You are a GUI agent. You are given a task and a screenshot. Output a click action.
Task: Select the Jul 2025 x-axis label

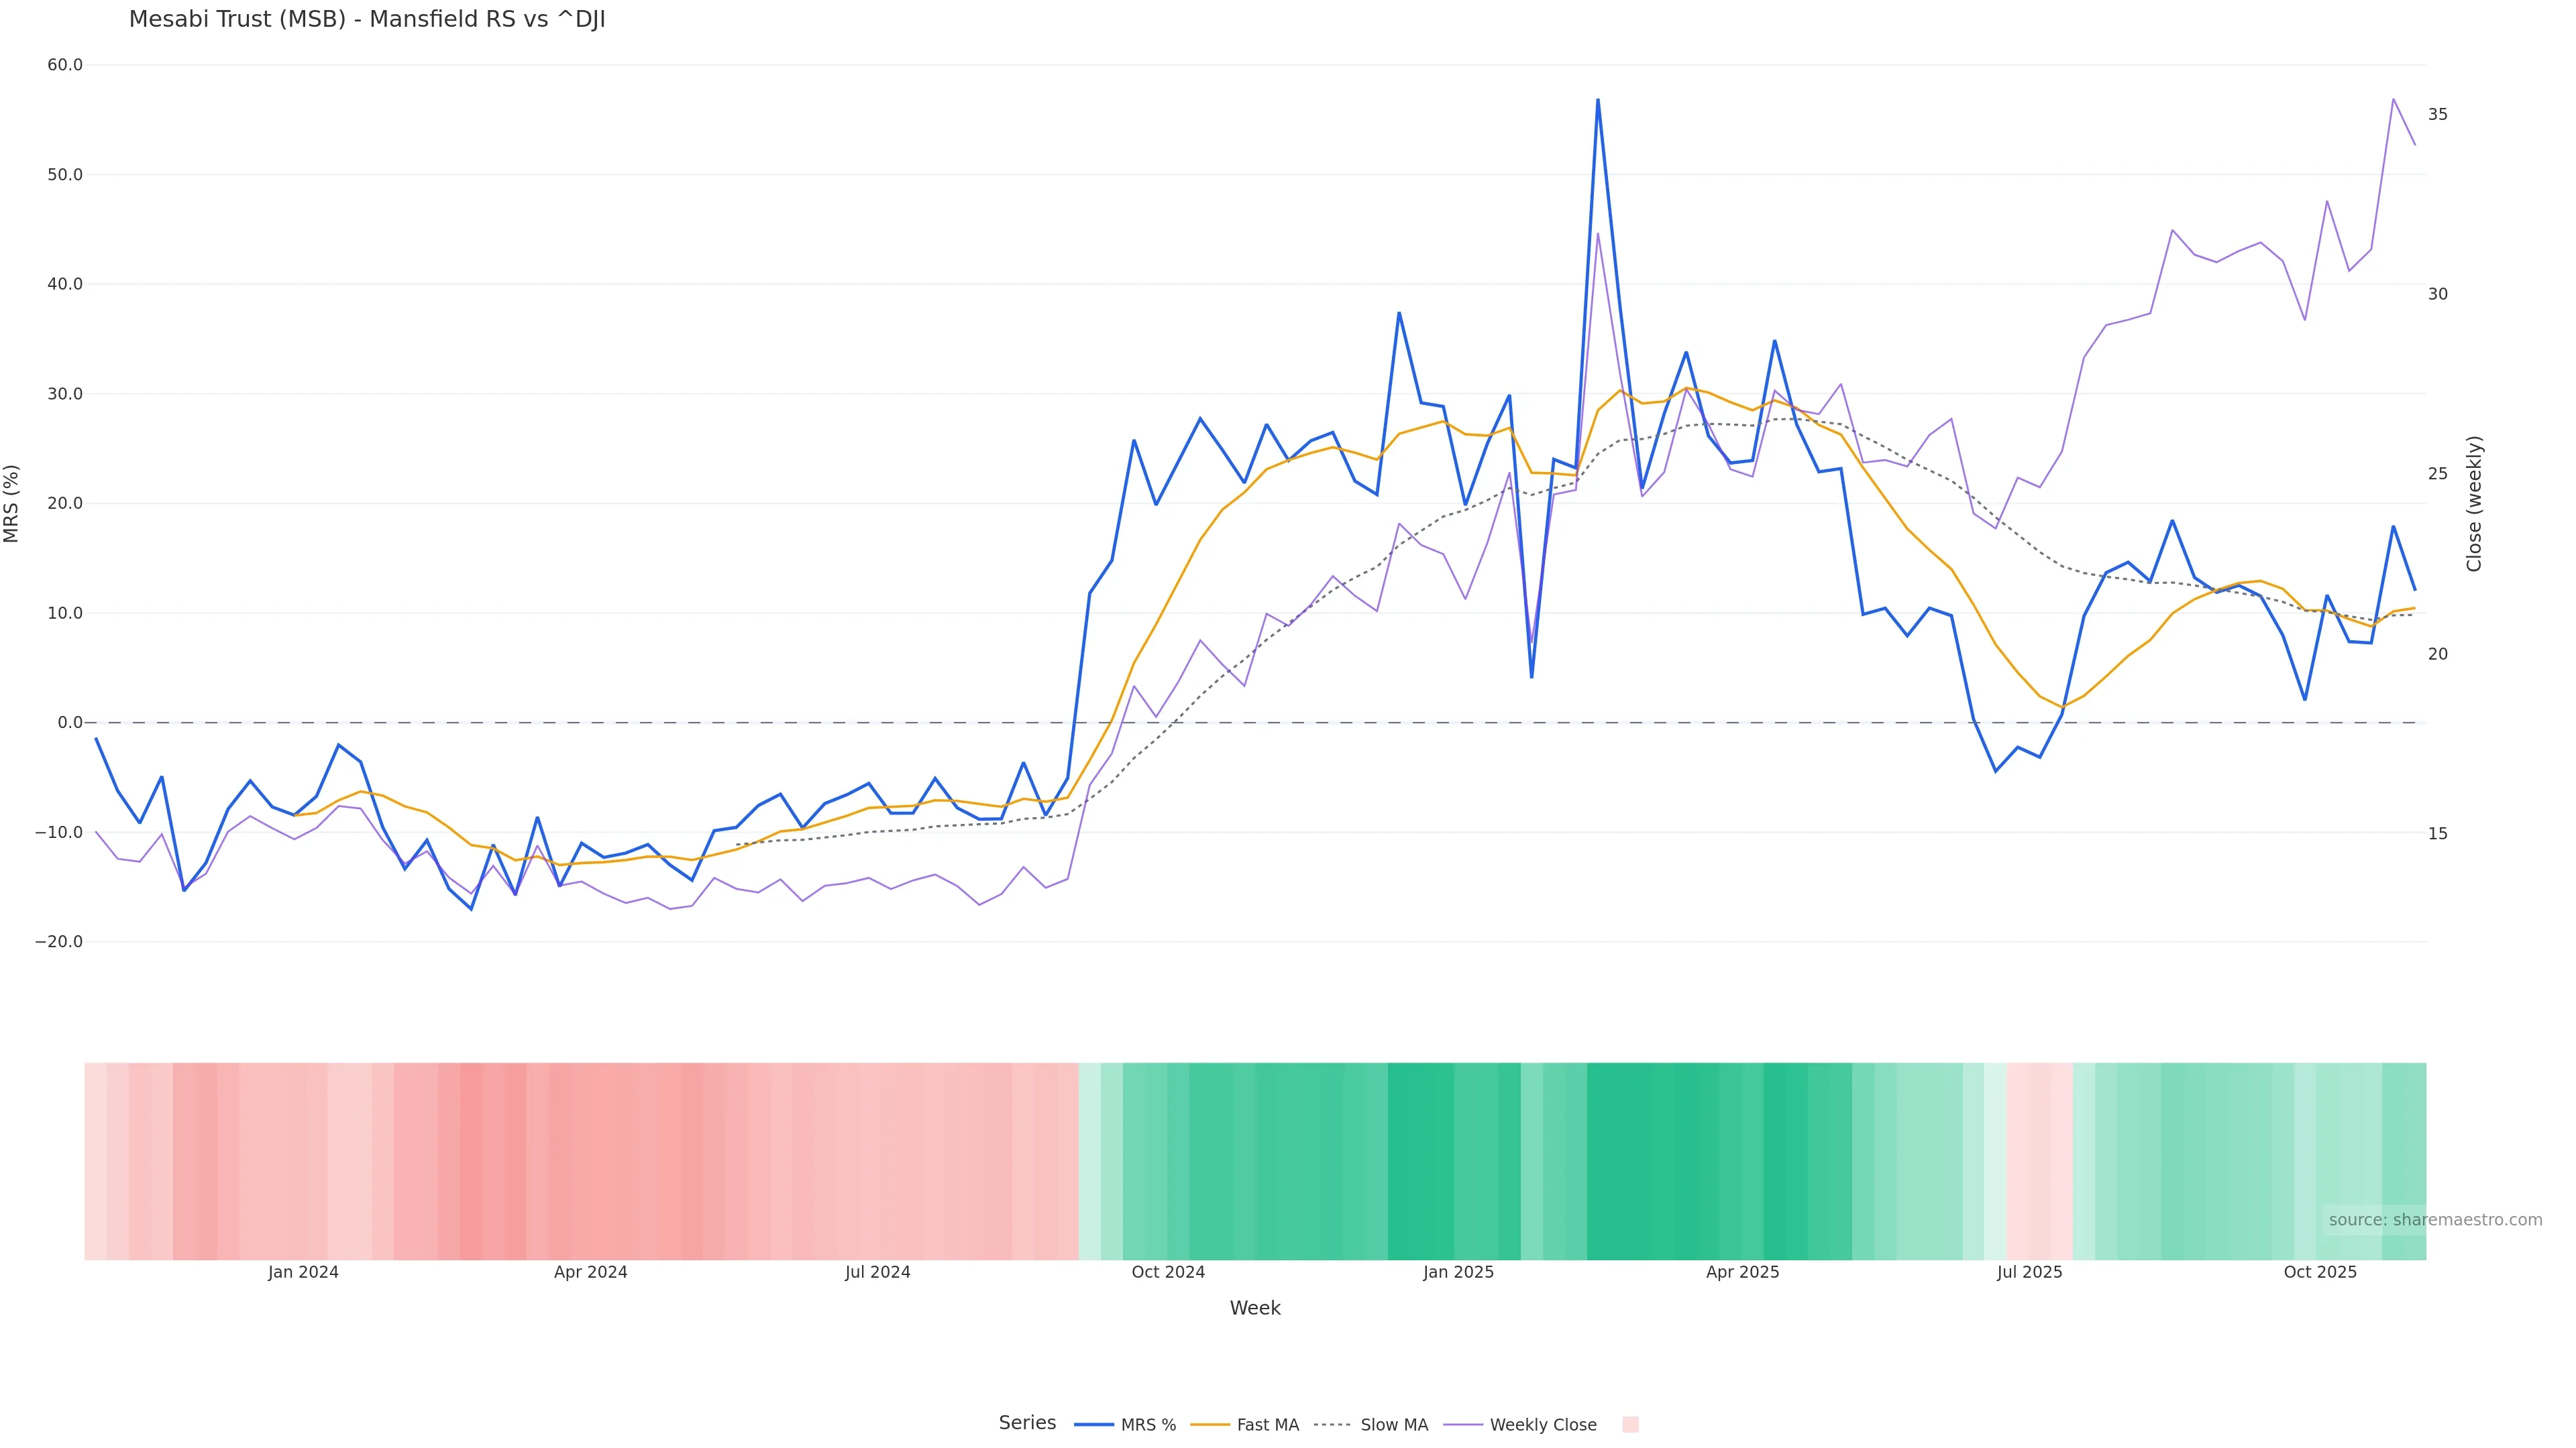[x=2029, y=1273]
